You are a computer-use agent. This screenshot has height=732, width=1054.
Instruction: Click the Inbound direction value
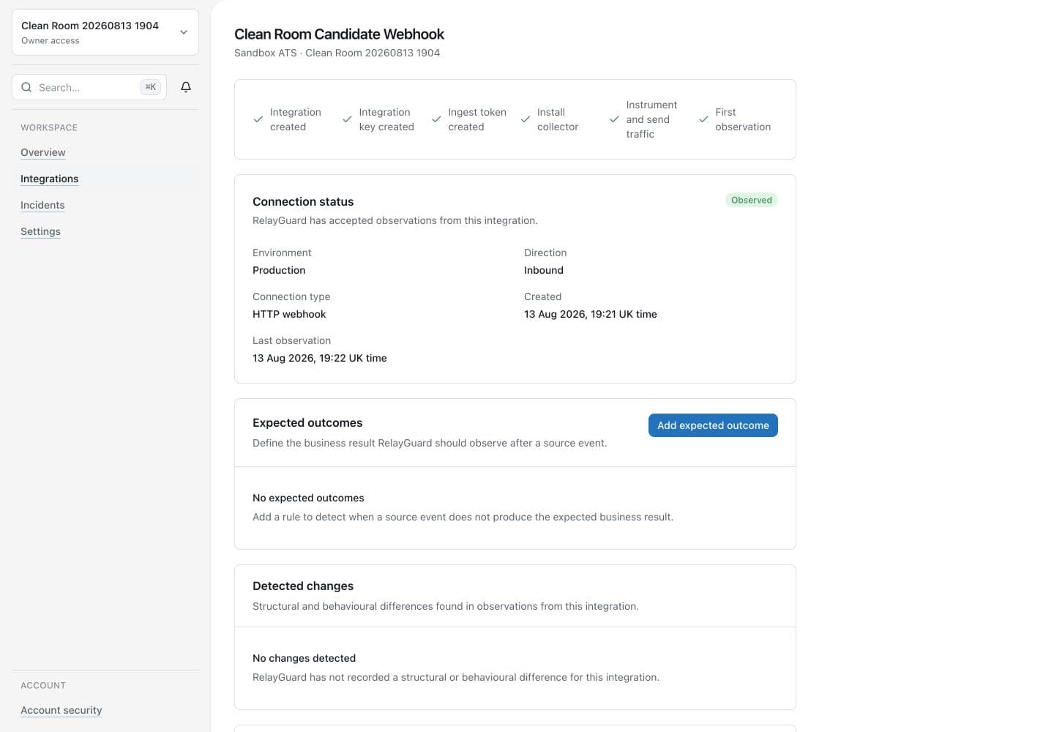coord(544,270)
